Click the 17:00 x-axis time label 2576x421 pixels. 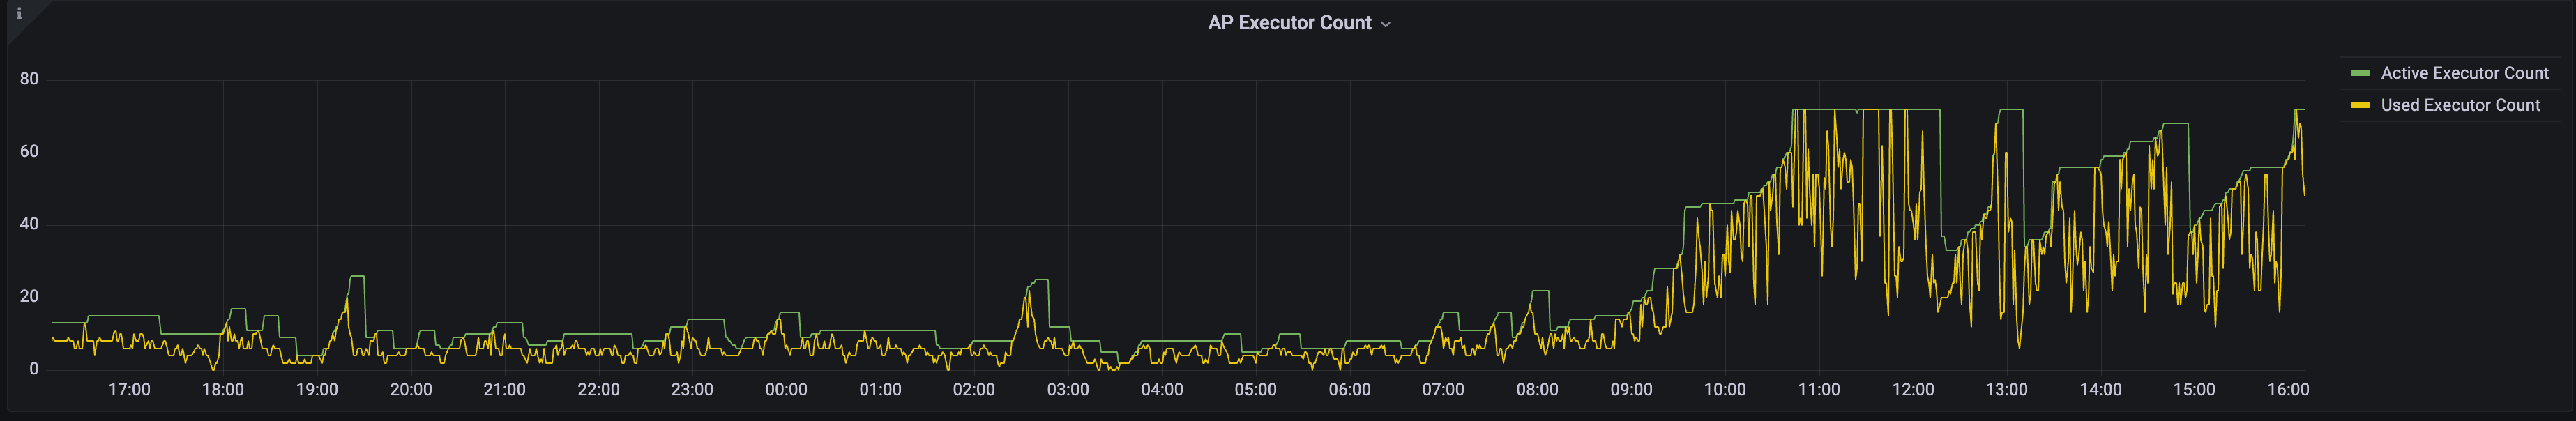(129, 390)
